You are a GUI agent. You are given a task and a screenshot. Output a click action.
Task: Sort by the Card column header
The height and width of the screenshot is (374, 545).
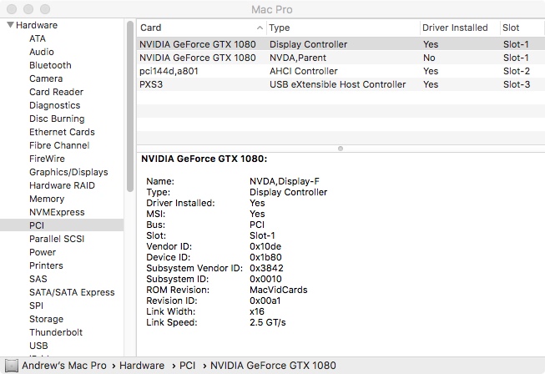click(202, 28)
